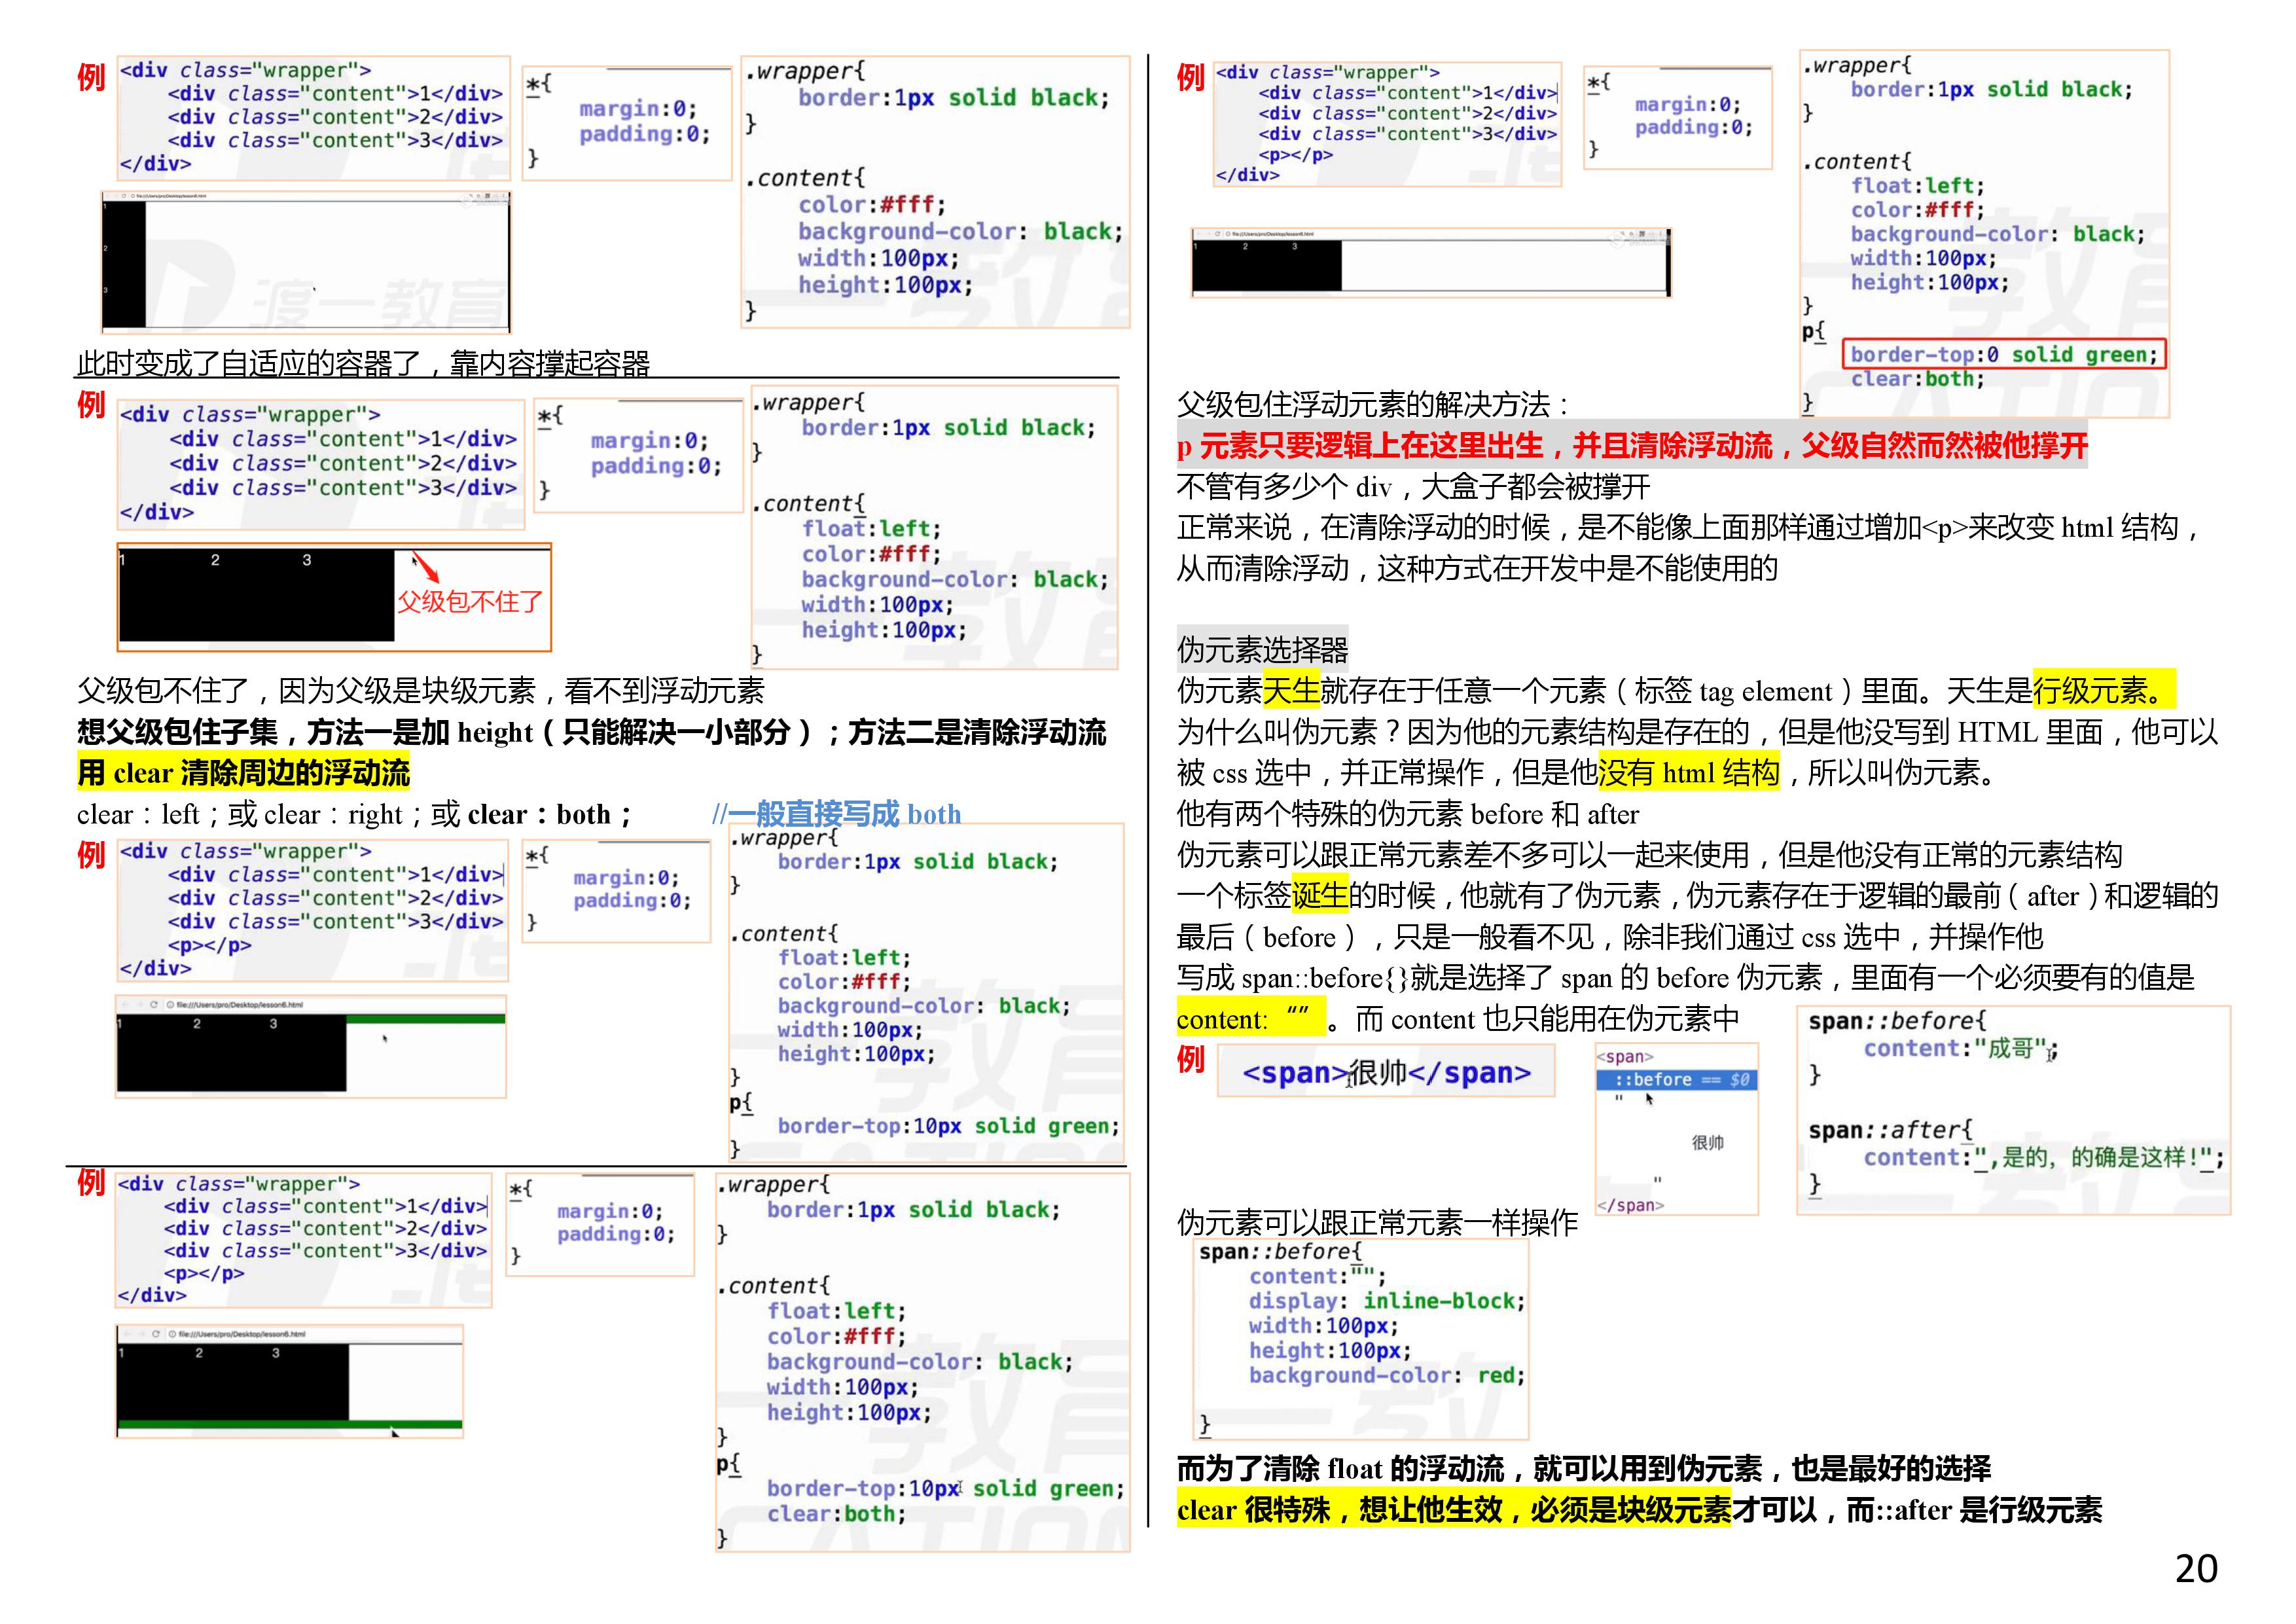Click reload icon in browser with bottom green bar
The image size is (2296, 1624).
pyautogui.click(x=156, y=1333)
